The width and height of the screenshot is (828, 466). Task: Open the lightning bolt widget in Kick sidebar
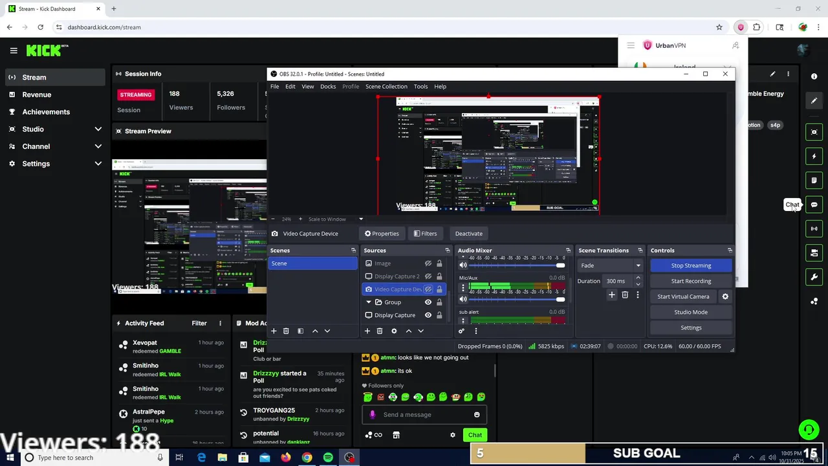(x=814, y=156)
